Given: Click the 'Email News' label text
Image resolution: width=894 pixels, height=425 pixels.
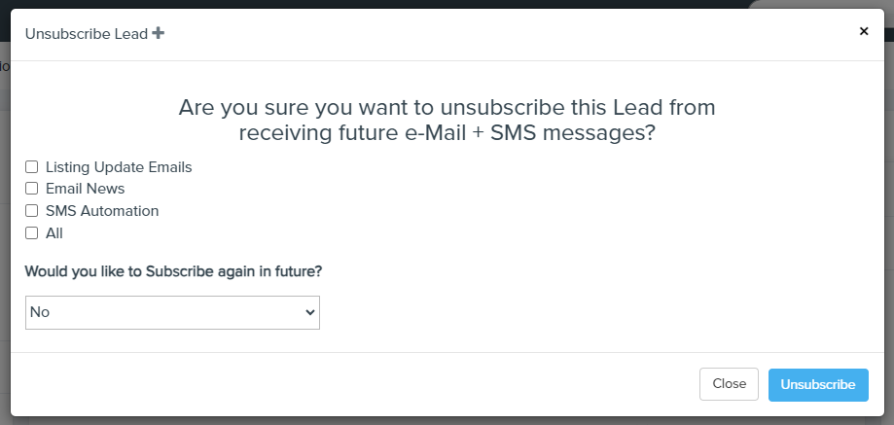Looking at the screenshot, I should 85,189.
